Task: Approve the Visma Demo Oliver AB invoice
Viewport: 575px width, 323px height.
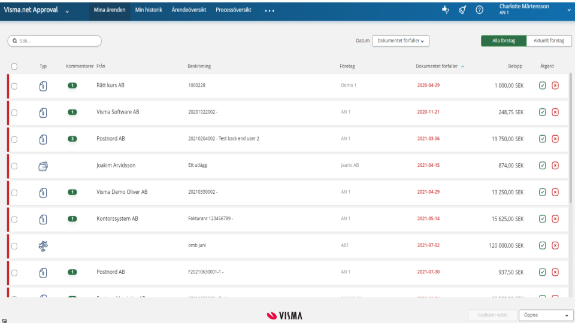Action: coord(543,192)
